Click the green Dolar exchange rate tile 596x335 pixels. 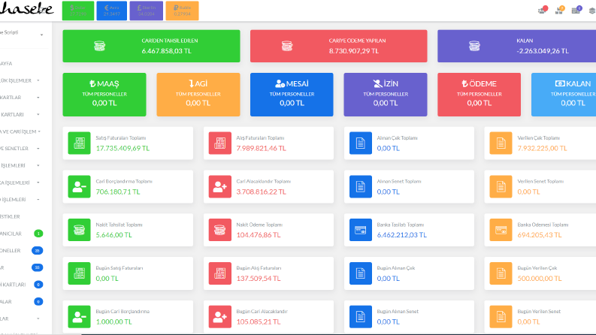[x=78, y=11]
